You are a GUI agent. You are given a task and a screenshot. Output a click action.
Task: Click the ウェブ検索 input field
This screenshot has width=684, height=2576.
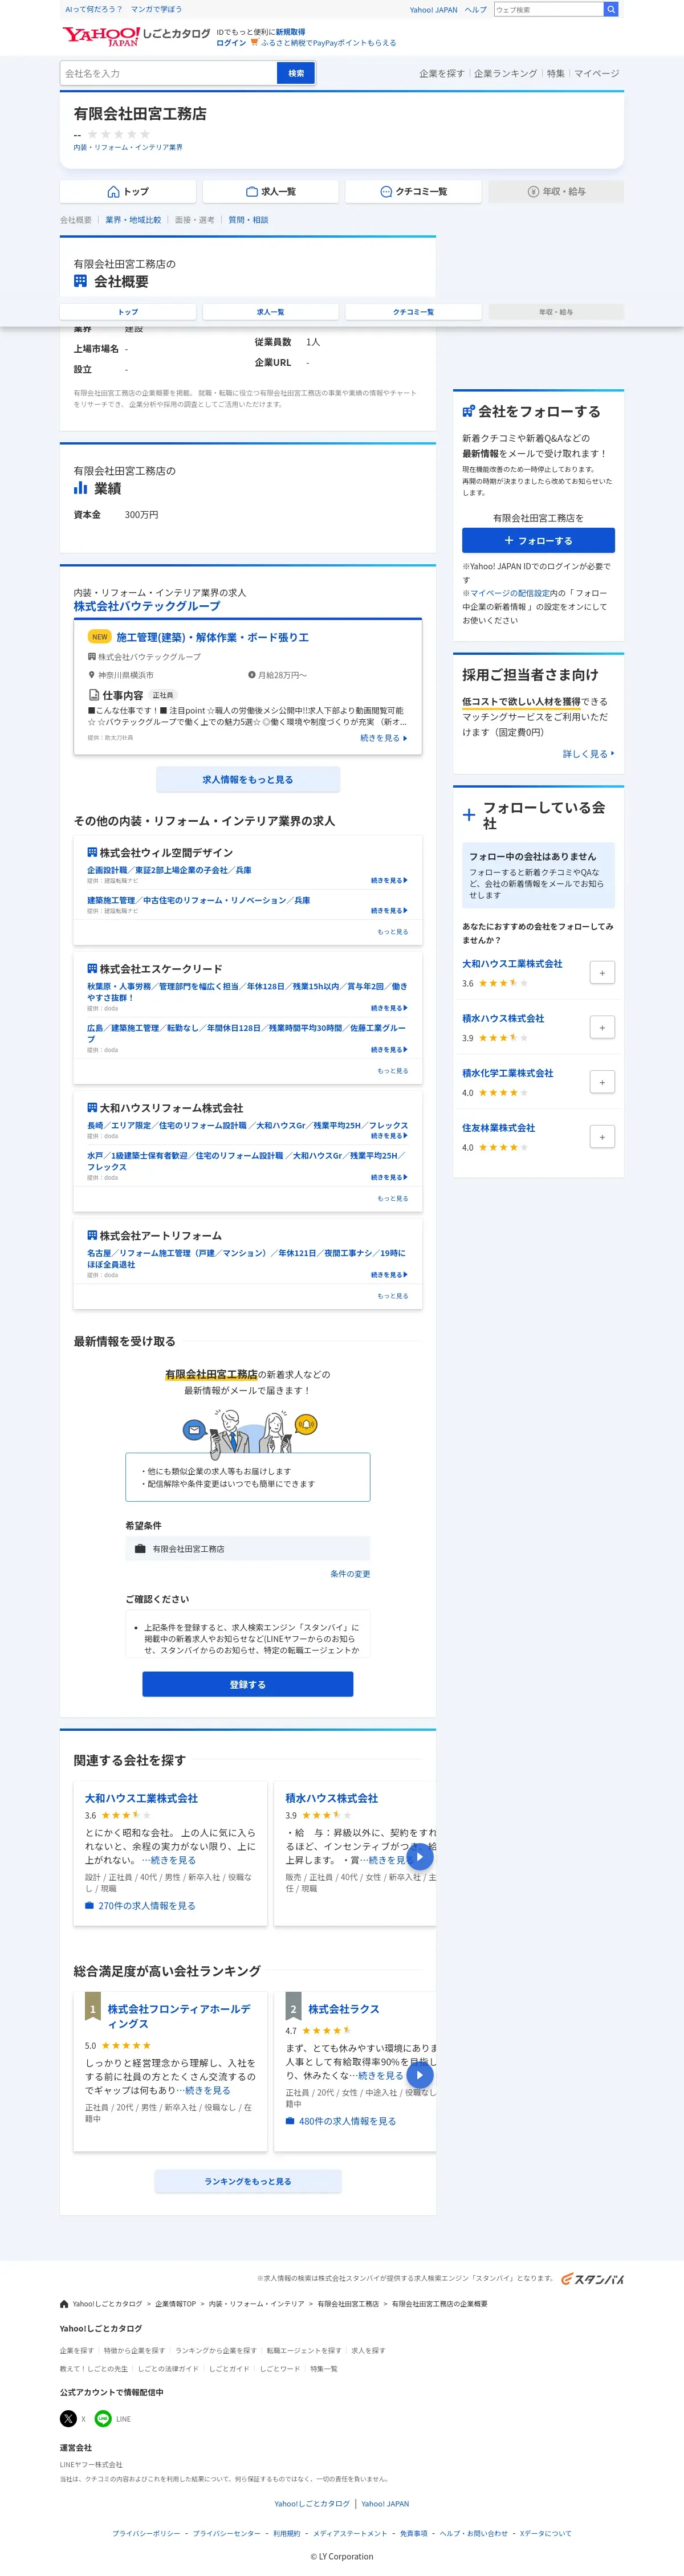point(548,9)
